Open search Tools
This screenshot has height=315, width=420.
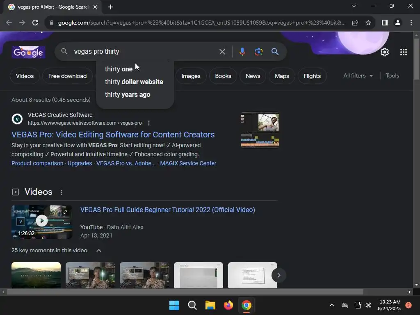coord(392,76)
